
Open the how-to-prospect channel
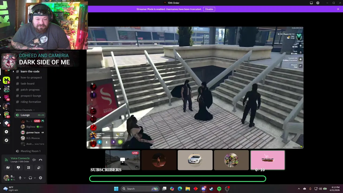tap(30, 77)
